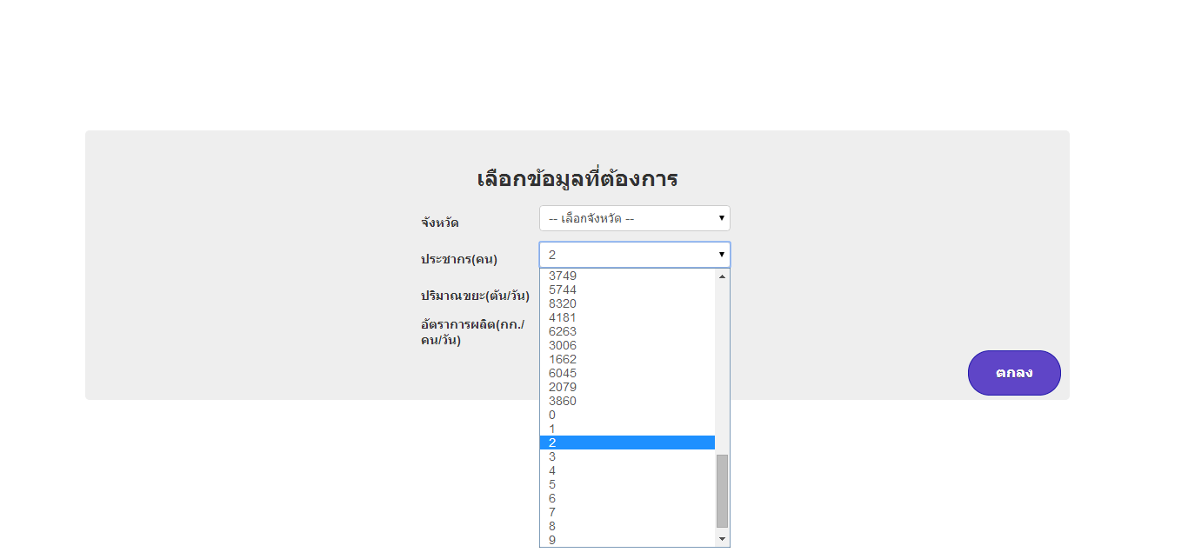This screenshot has height=559, width=1188.
Task: Pick option 1662 in the list
Action: click(627, 359)
